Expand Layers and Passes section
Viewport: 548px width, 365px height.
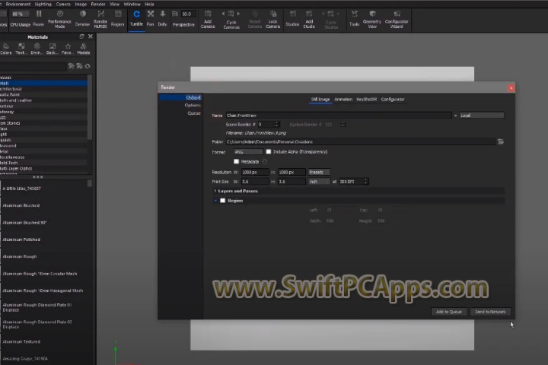(215, 191)
